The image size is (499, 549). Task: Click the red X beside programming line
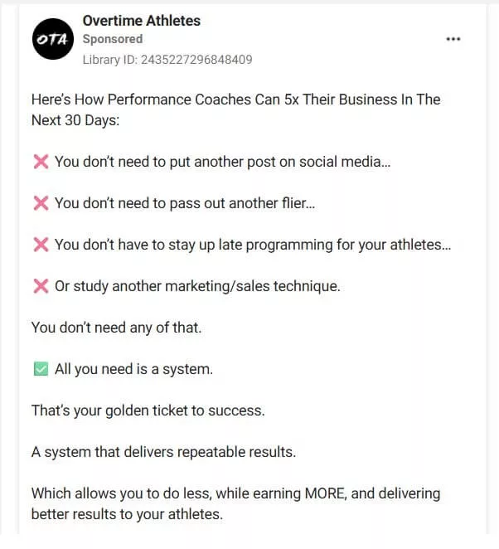coord(40,245)
